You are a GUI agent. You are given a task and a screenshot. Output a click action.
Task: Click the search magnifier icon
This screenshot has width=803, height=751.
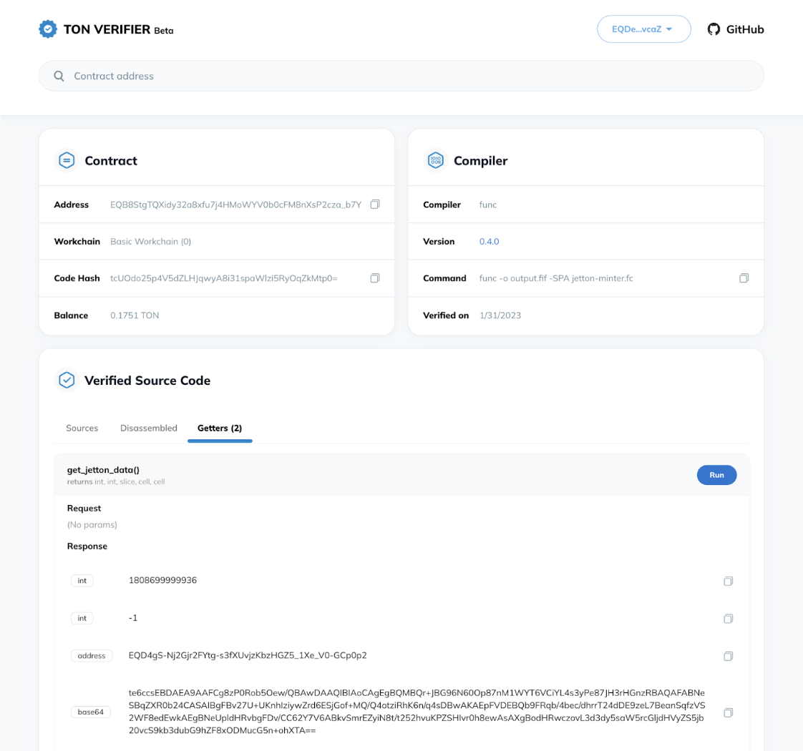click(59, 75)
